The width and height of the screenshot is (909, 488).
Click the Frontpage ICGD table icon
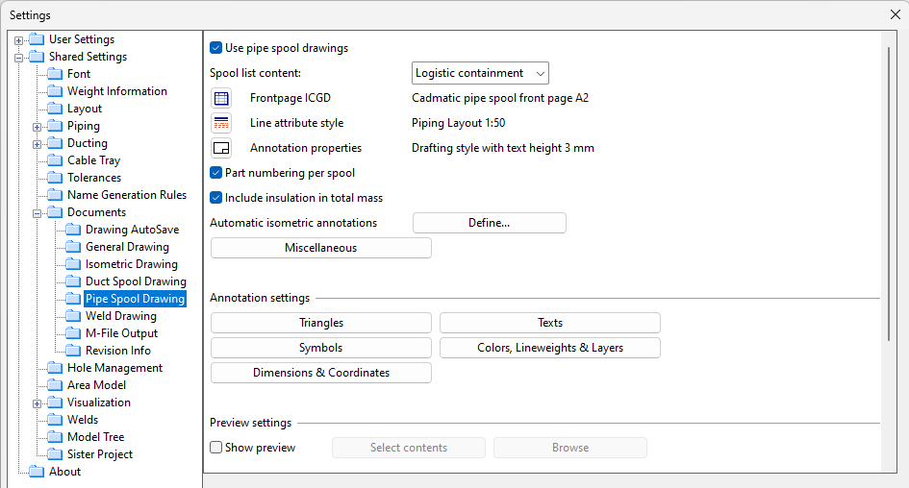[221, 98]
